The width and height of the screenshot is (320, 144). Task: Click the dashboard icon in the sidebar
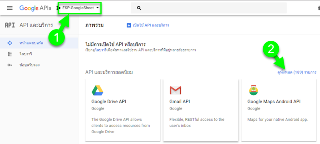(x=10, y=43)
